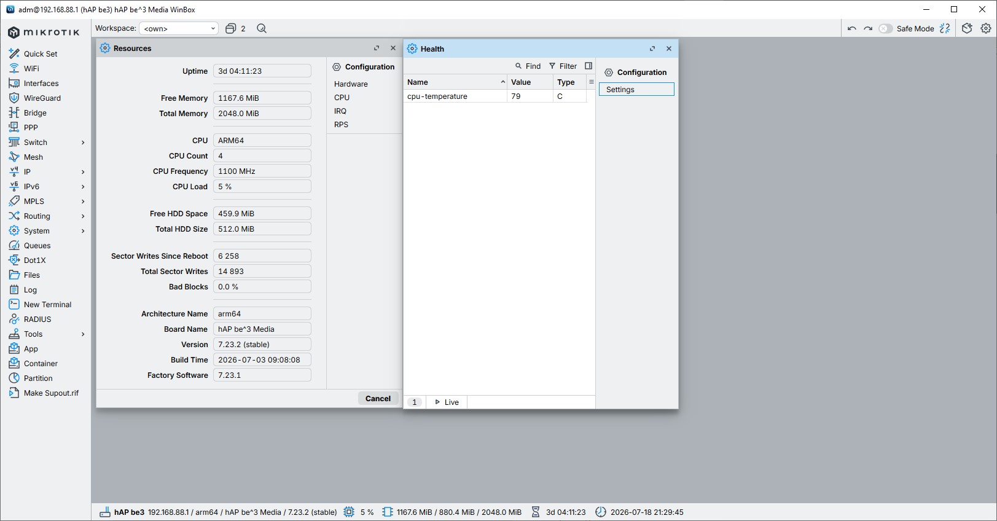
Task: Open the Partition menu
Action: (38, 378)
